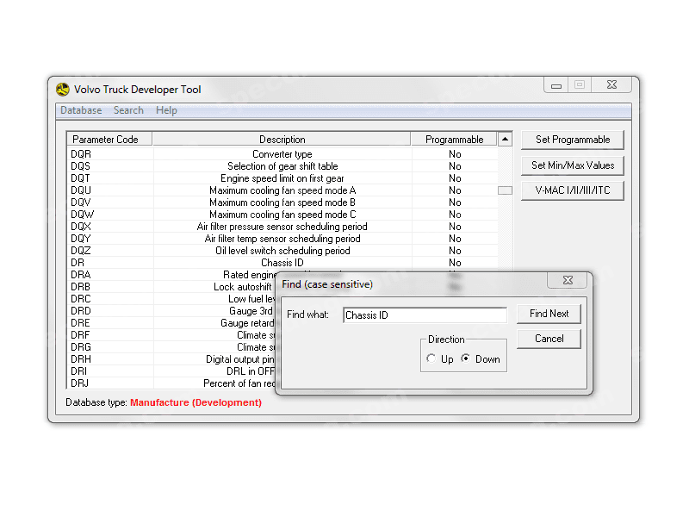Image resolution: width=689 pixels, height=517 pixels.
Task: Select the DQZ parameter code
Action: coord(81,251)
